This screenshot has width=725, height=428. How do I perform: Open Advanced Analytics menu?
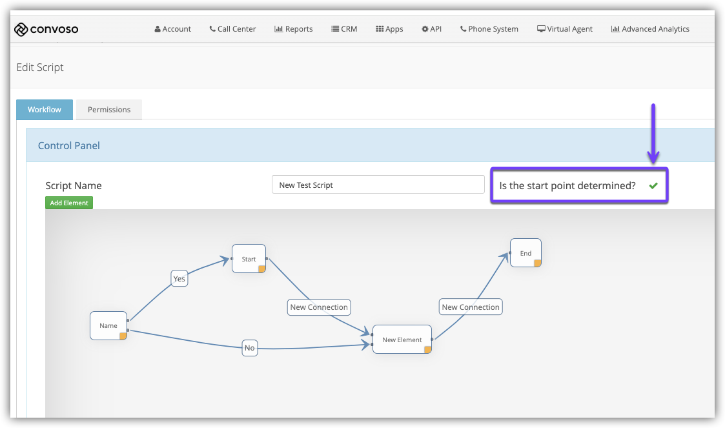click(x=650, y=29)
